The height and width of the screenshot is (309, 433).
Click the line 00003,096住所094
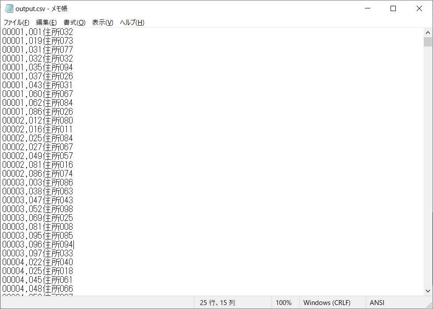(38, 244)
